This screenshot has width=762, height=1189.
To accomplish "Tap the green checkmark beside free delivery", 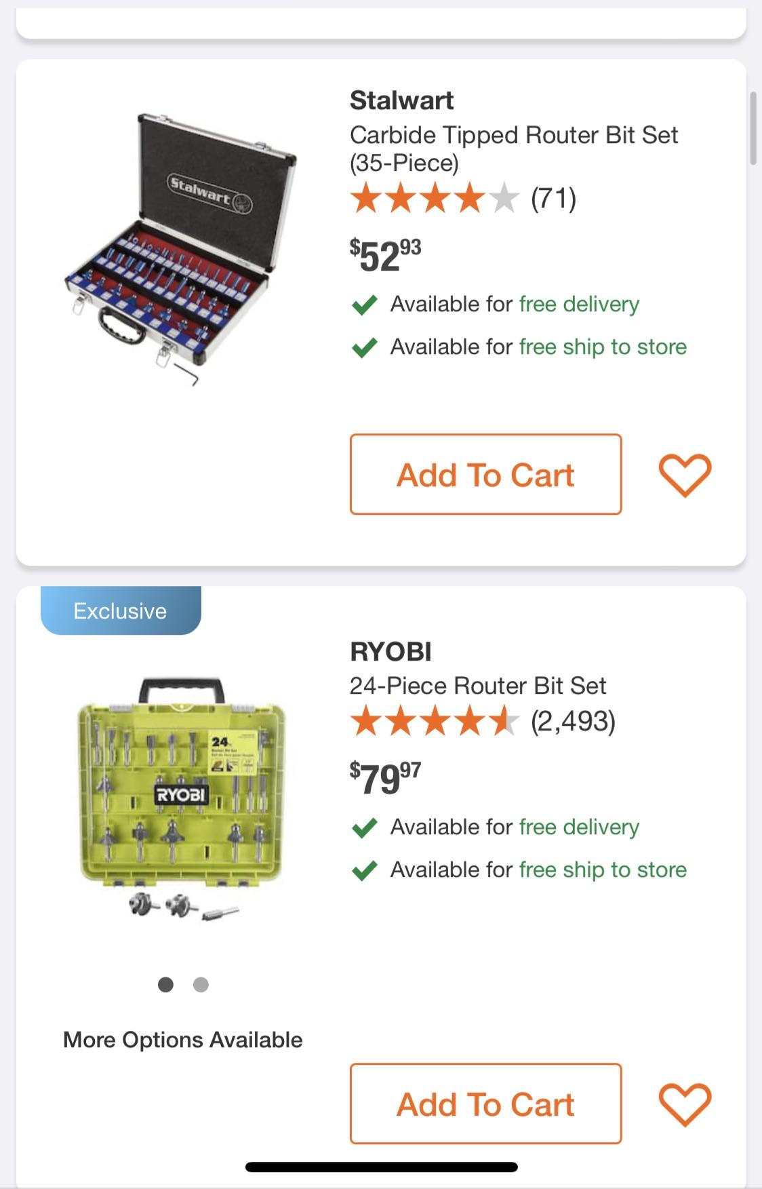I will 365,304.
